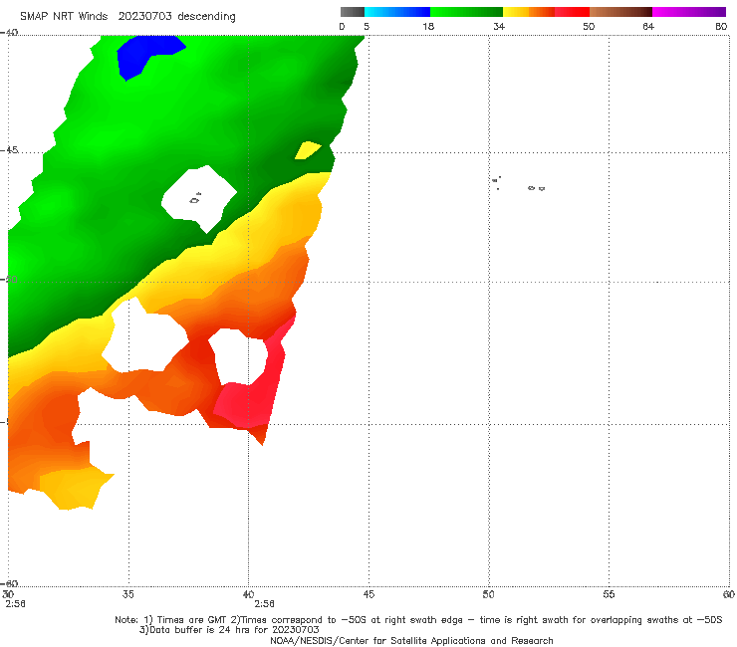Click the magenta-purple 64–80 colorbar segment

pyautogui.click(x=689, y=12)
